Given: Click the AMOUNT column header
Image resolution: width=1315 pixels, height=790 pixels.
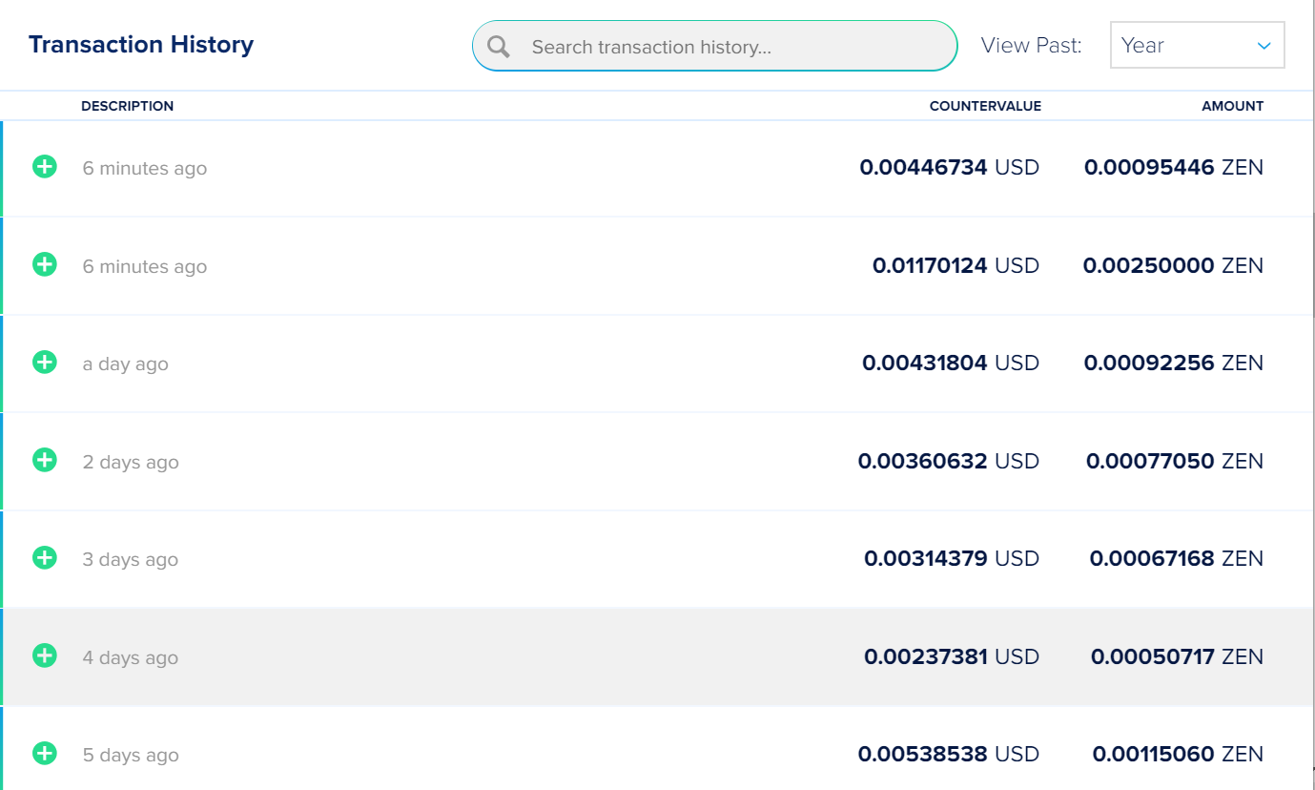Looking at the screenshot, I should point(1232,106).
